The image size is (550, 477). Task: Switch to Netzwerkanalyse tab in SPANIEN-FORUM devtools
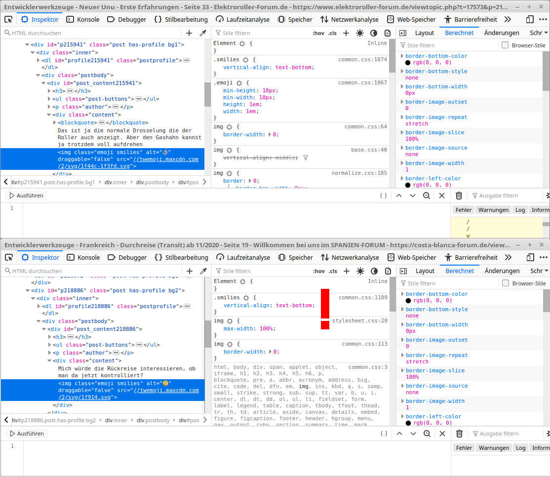(350, 257)
